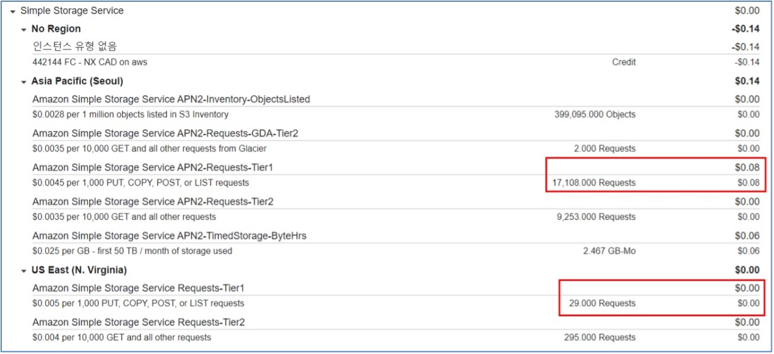
Task: Click the S3 Inventory objects listed price description
Action: (x=130, y=114)
